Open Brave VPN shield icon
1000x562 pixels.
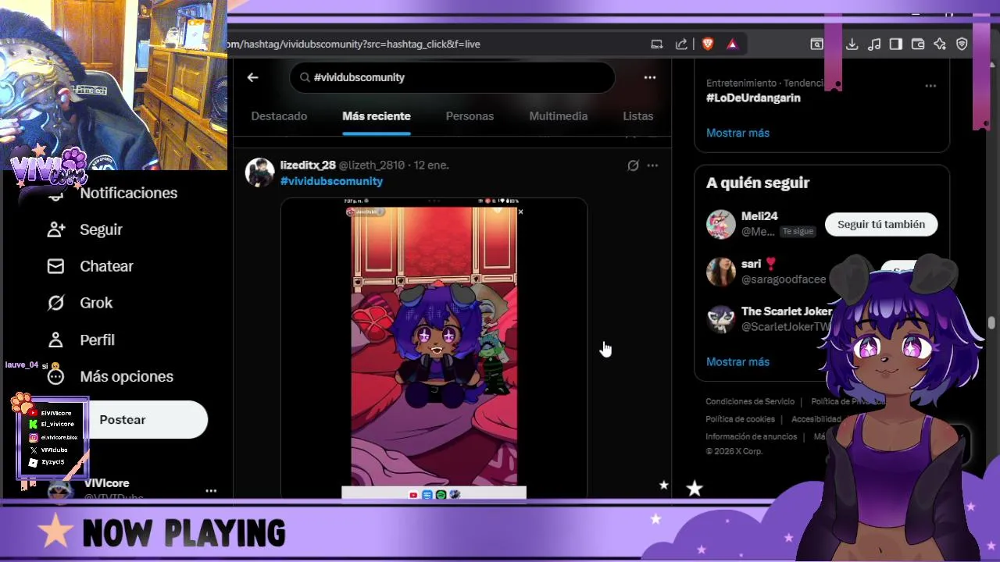click(x=962, y=44)
